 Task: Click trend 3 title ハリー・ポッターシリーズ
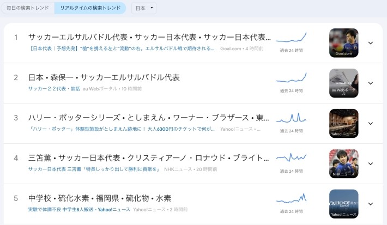click(149, 118)
